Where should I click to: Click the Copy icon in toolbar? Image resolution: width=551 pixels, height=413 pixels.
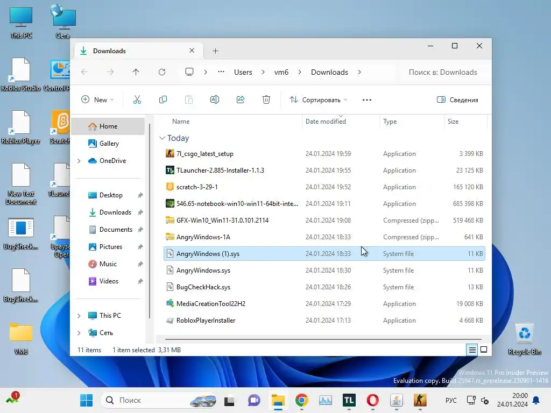pos(163,99)
